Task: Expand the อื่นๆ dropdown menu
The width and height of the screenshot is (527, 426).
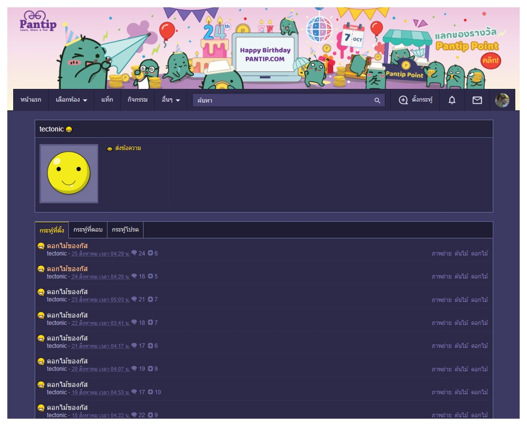Action: (171, 100)
